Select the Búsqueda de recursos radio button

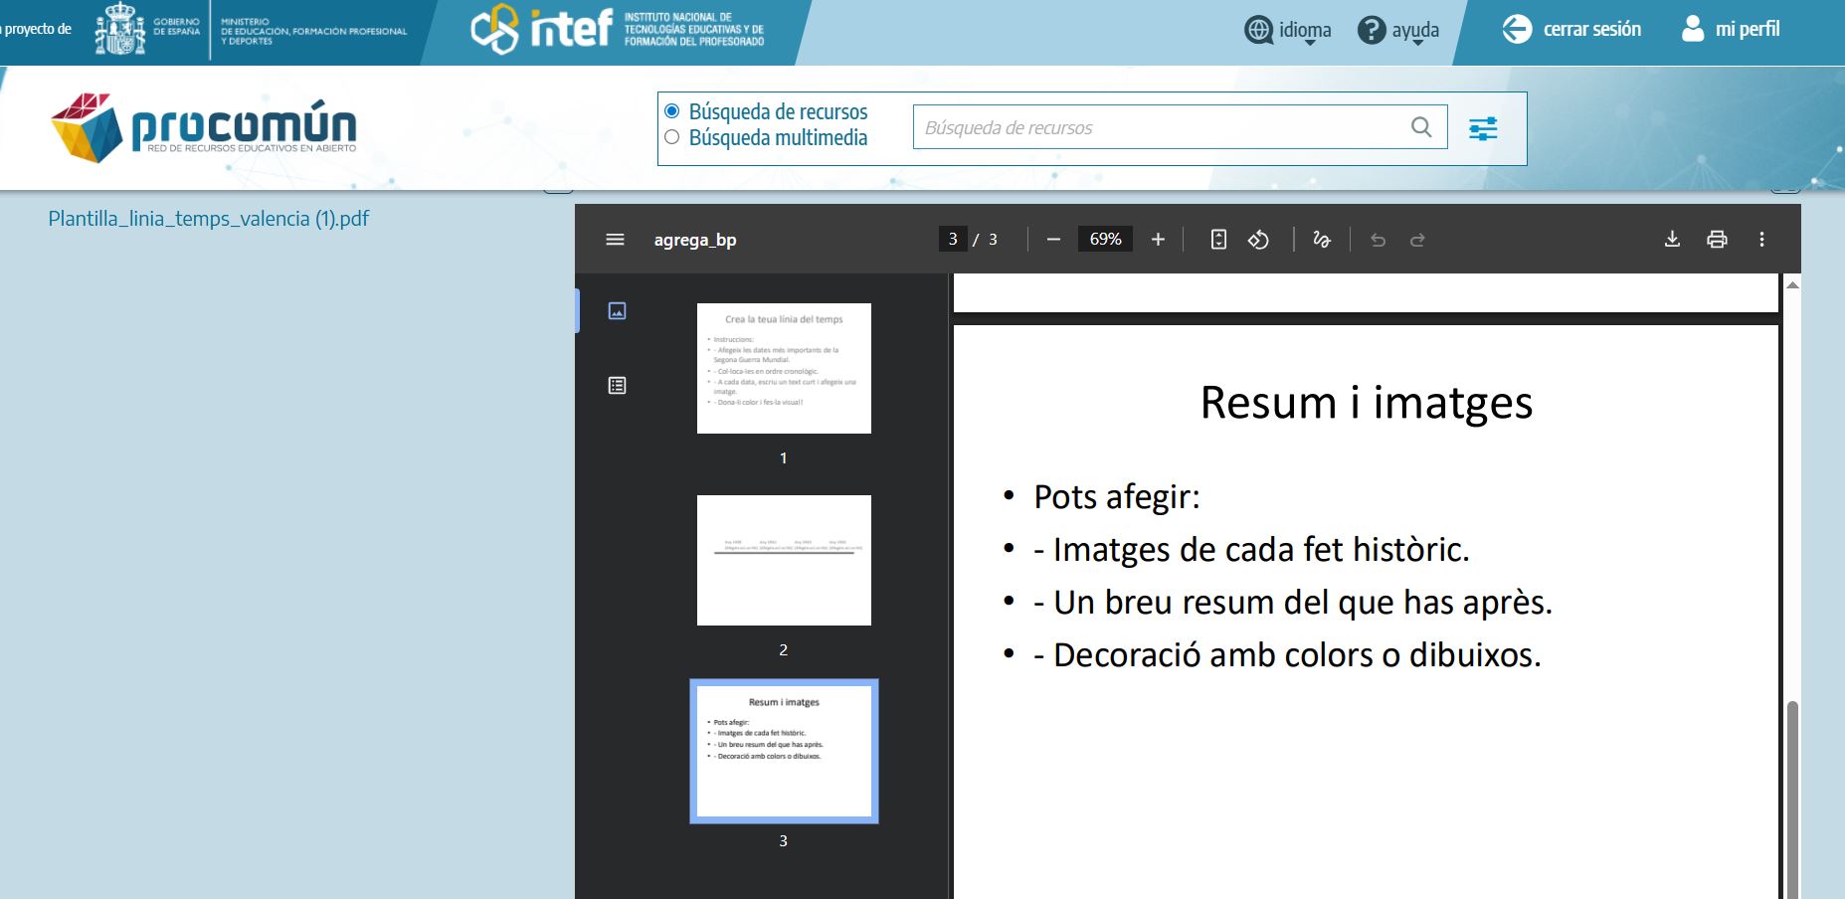tap(672, 111)
